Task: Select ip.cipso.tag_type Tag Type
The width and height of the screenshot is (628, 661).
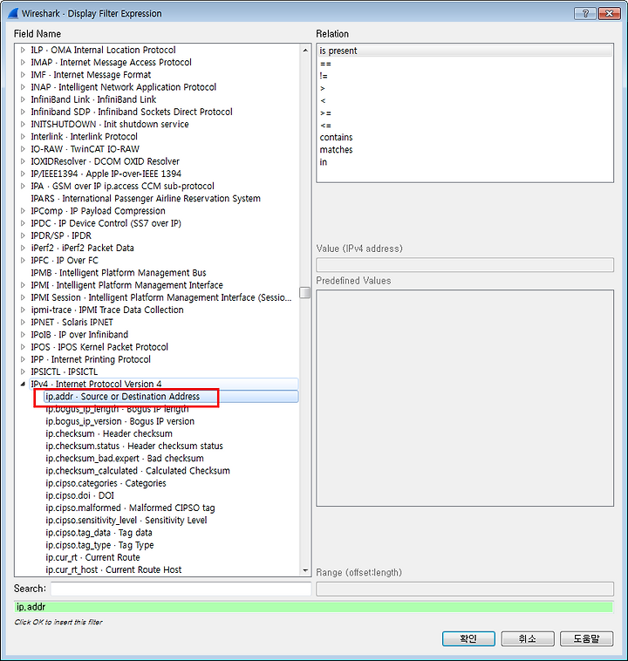Action: click(x=99, y=545)
